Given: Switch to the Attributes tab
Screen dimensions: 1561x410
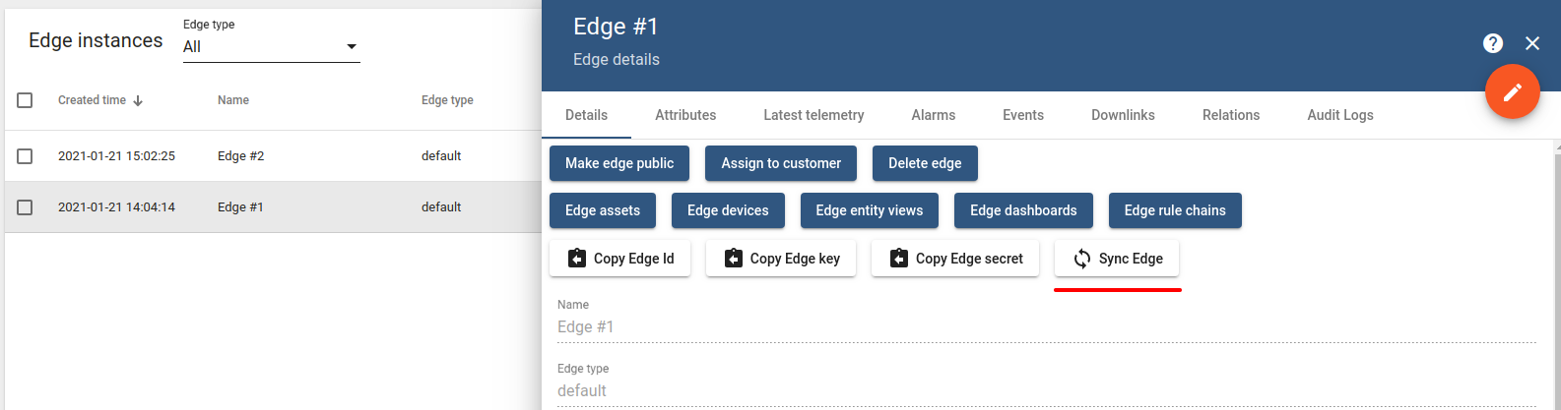Looking at the screenshot, I should coord(685,115).
